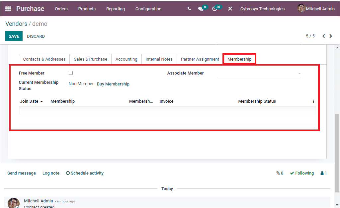The image size is (340, 208).
Task: Click the SAVE button
Action: (14, 36)
